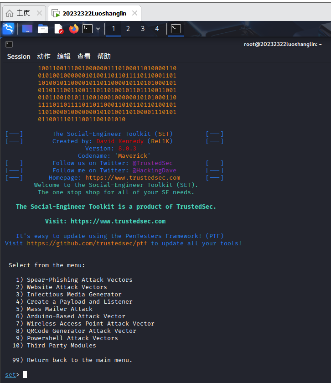This screenshot has width=331, height=383.
Task: Switch to the 主页 home tab
Action: (x=23, y=13)
